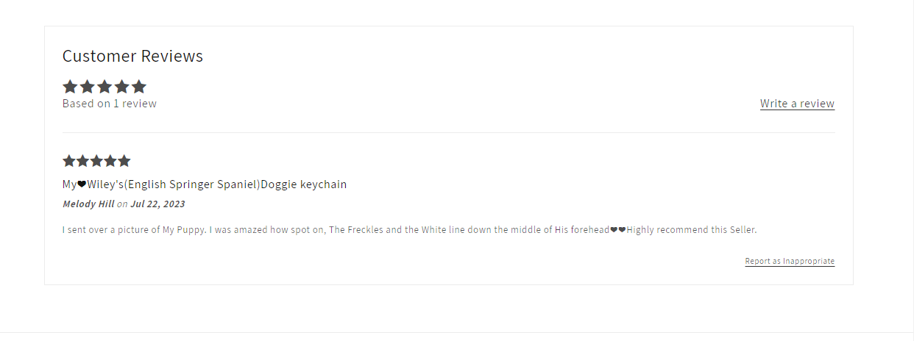
Task: Select the last star on Melody Hill's review
Action: coord(124,161)
